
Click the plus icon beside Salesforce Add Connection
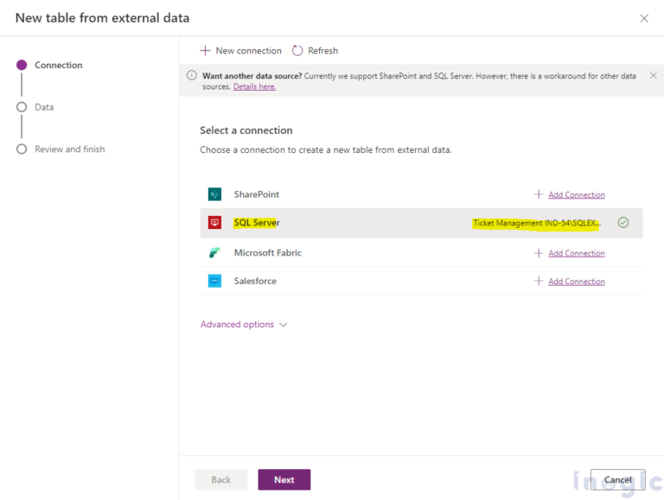point(539,281)
